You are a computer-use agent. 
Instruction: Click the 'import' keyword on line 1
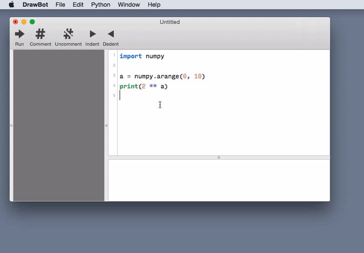pos(131,56)
